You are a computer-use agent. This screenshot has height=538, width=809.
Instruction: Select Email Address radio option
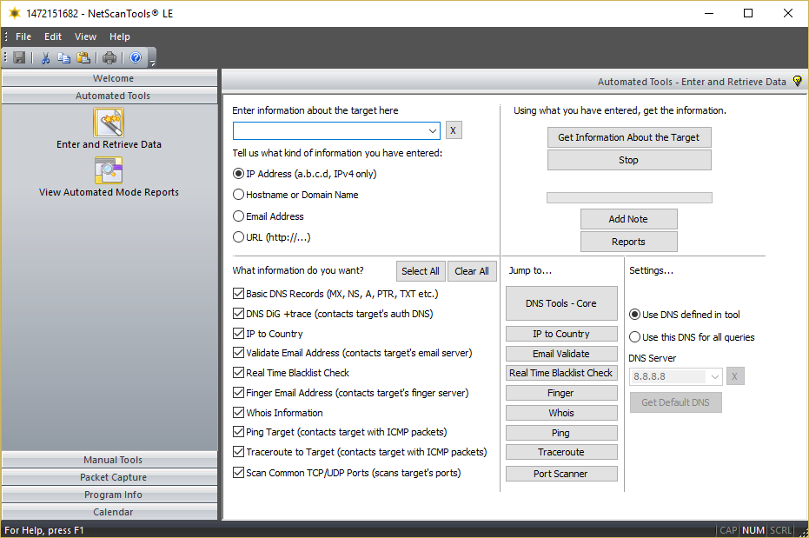(238, 216)
